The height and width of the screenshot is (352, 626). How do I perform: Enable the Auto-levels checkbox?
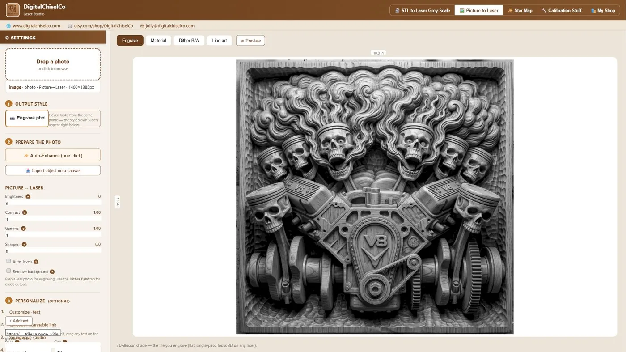pyautogui.click(x=8, y=261)
